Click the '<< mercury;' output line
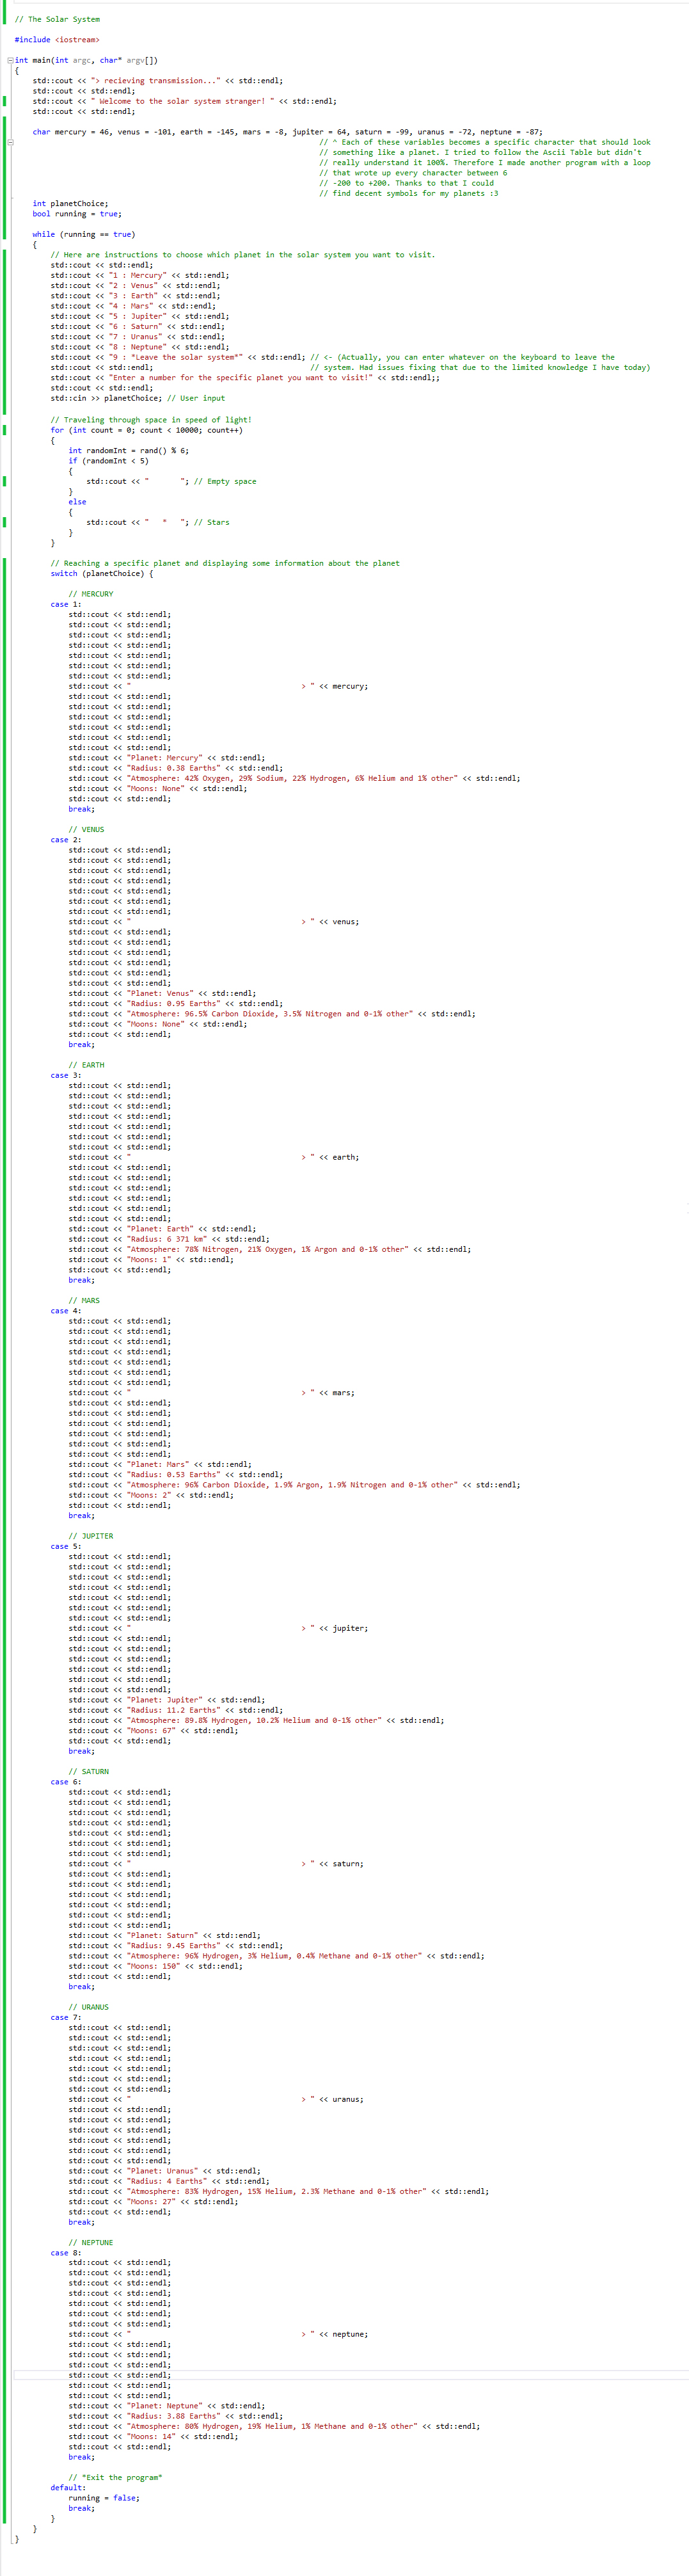 (x=218, y=686)
